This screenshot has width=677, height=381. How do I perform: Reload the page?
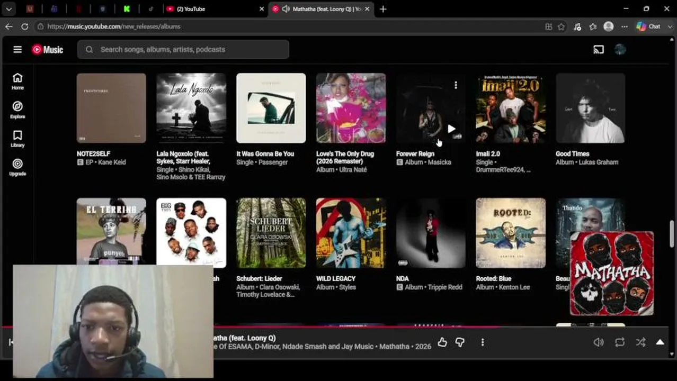pos(24,26)
